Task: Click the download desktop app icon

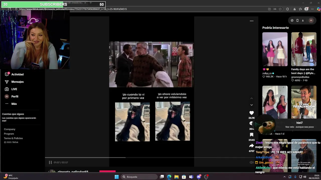Action: [x=303, y=20]
